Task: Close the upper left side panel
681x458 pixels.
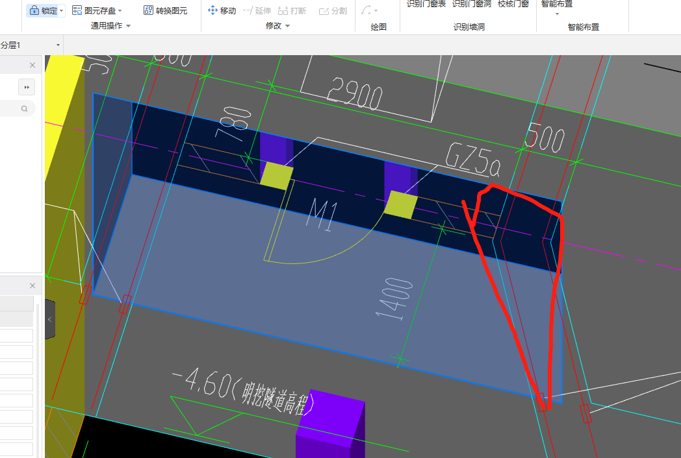Action: (x=32, y=65)
